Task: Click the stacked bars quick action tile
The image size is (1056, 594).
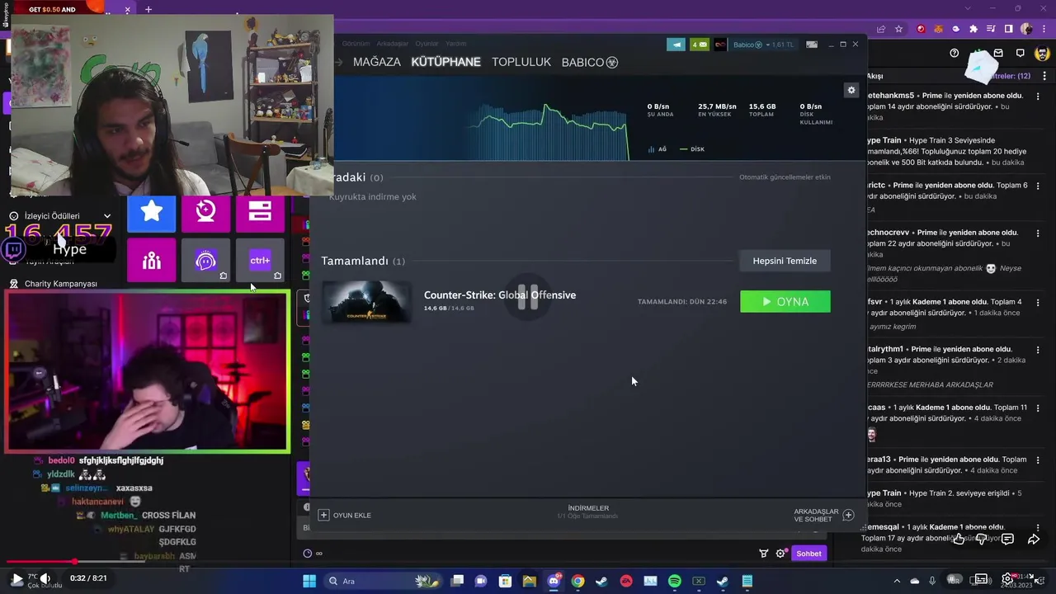Action: [x=260, y=211]
